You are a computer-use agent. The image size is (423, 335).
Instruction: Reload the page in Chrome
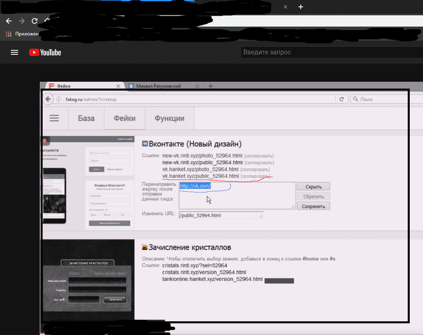35,21
